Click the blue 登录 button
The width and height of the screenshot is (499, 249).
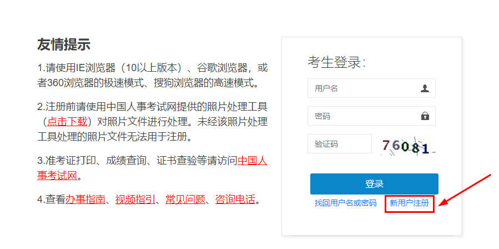[374, 184]
